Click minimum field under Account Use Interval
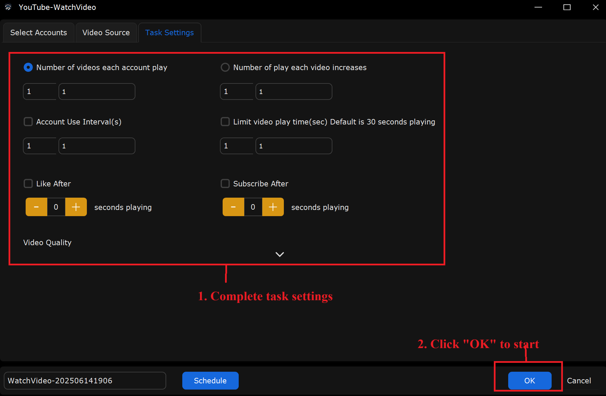606x396 pixels. click(40, 146)
